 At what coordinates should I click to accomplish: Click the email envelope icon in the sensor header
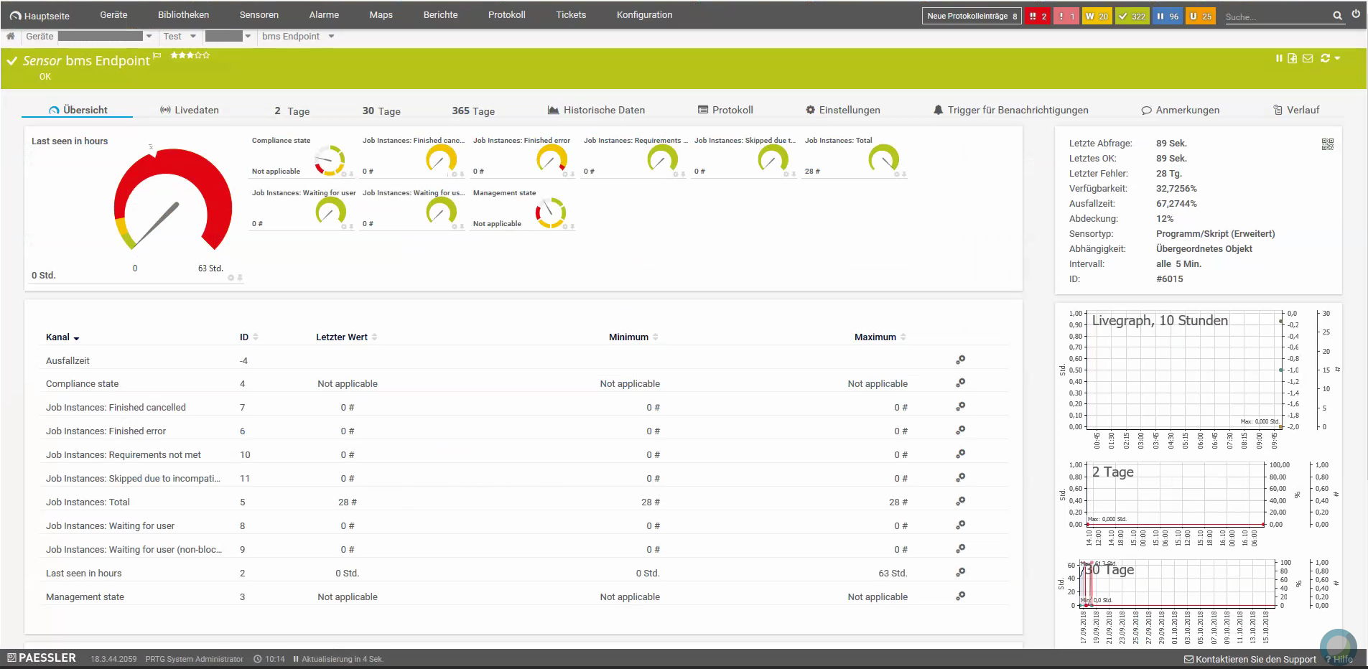click(x=1308, y=58)
